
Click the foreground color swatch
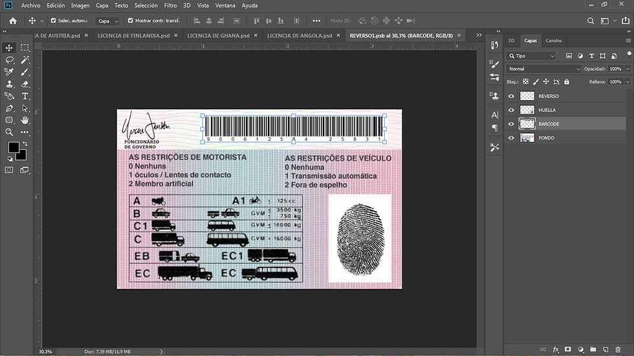coord(14,147)
